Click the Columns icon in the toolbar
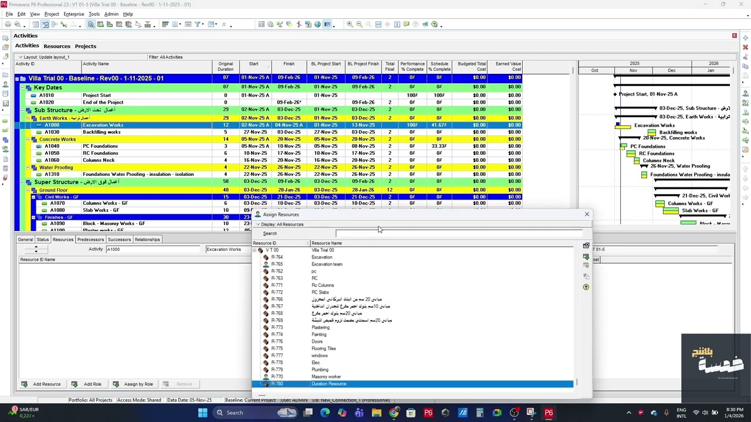 point(175,25)
